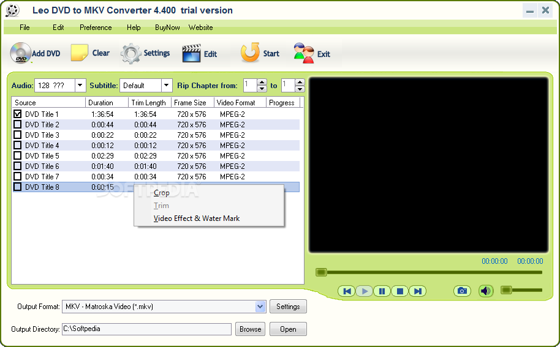
Task: Click the Frame Size column header
Action: pyautogui.click(x=192, y=103)
